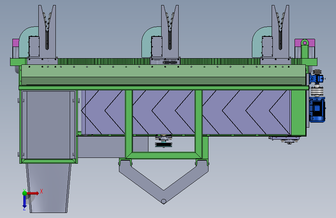The height and width of the screenshot is (218, 336).
Task: Select the sprocket above the gearbox
Action: click(x=317, y=72)
